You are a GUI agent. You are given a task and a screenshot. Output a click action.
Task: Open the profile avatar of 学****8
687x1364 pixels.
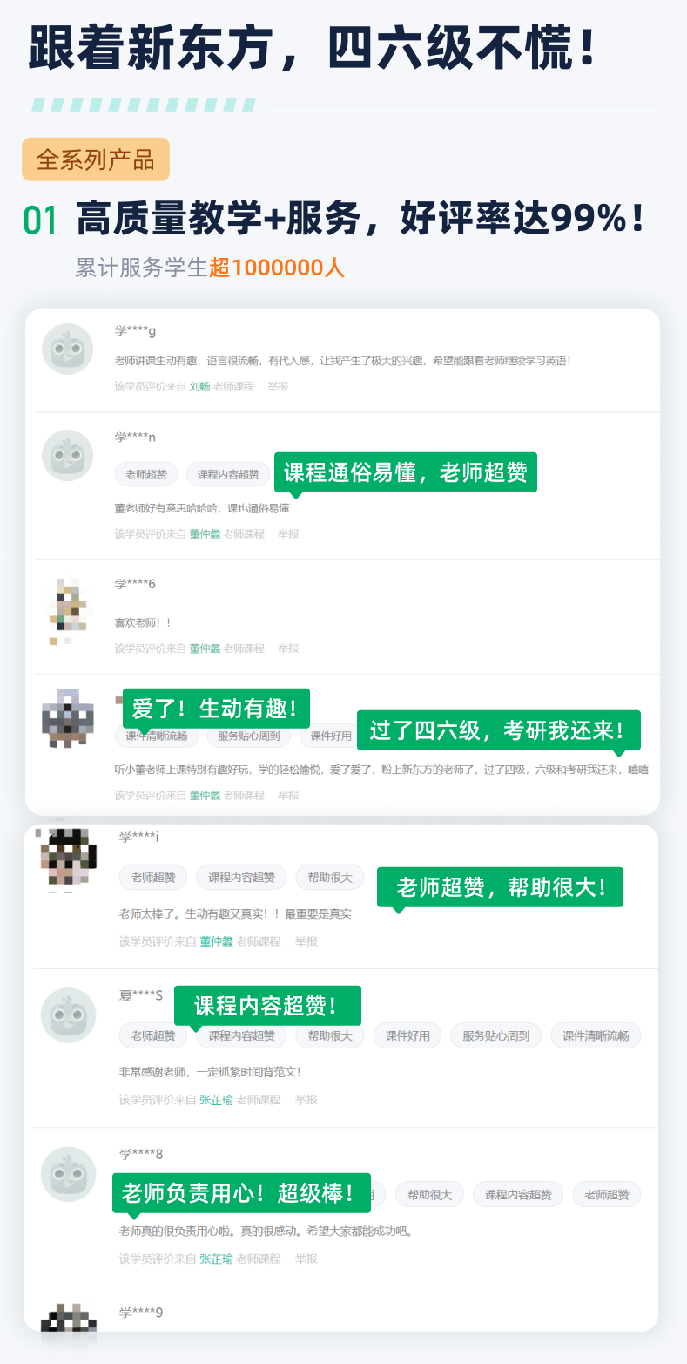click(x=69, y=1173)
